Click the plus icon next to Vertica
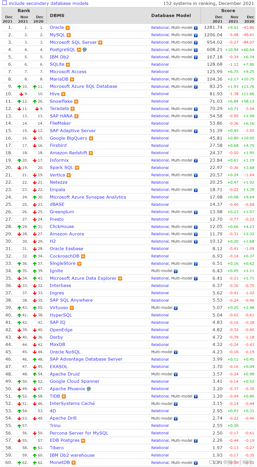This screenshot has height=467, width=257. click(x=69, y=175)
